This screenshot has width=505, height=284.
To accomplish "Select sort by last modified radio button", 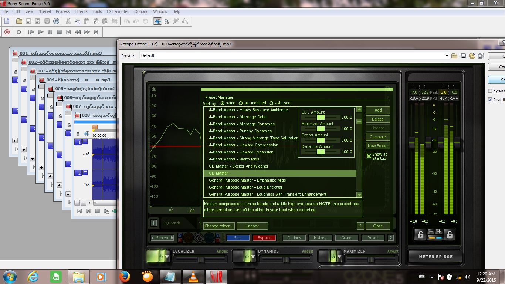I will click(x=241, y=103).
